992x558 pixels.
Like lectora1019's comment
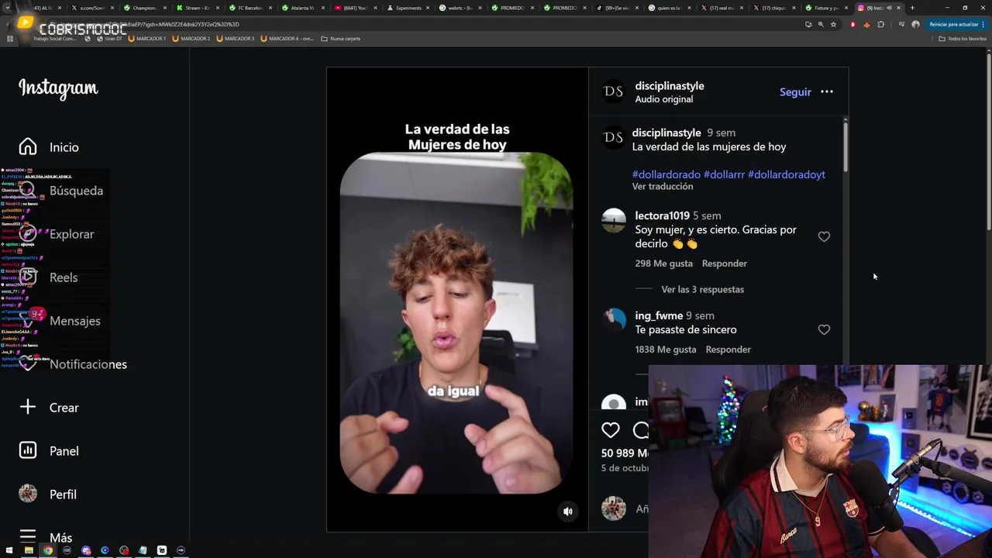tap(824, 237)
